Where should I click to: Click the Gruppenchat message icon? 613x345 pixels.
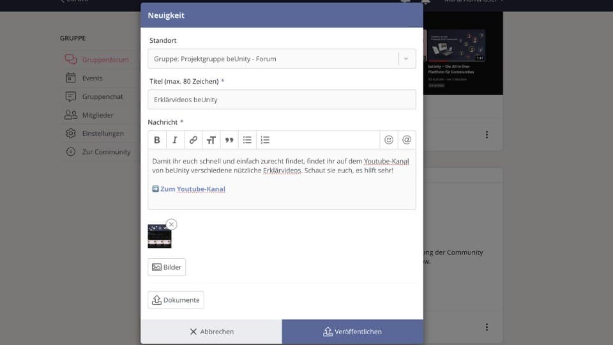(x=71, y=96)
